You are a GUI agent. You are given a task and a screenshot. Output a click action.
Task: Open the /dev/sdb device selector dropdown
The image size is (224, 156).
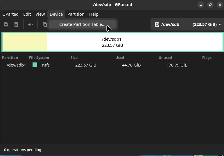coord(188,24)
